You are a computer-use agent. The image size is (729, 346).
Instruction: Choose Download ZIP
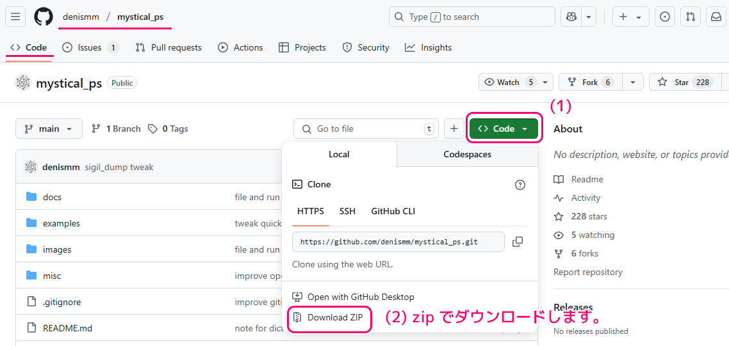(x=329, y=318)
